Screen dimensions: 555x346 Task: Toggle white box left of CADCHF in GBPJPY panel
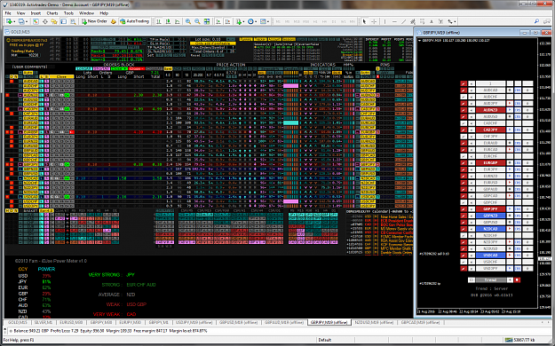tap(464, 123)
